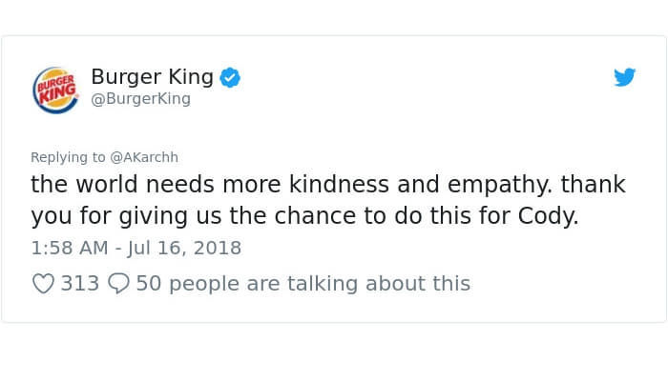Visit the @BurgerKing handle link
The height and width of the screenshot is (381, 668).
point(140,99)
